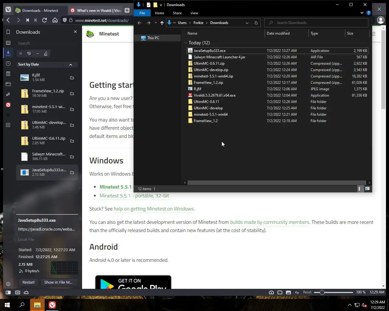Show UltimMC-0.6.11.zip location via folder icon
Image resolution: width=389 pixels, height=311 pixels.
click(72, 141)
